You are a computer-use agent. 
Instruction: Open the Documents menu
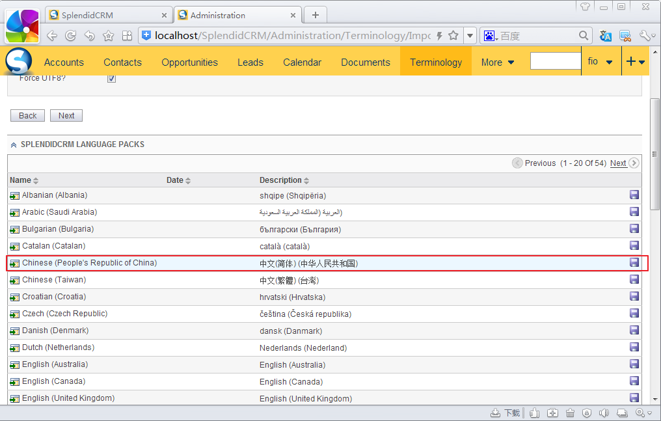[366, 62]
